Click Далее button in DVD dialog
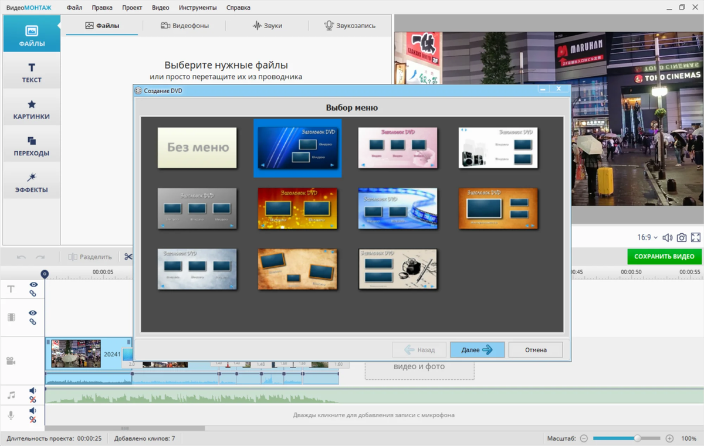This screenshot has width=704, height=446. 477,350
